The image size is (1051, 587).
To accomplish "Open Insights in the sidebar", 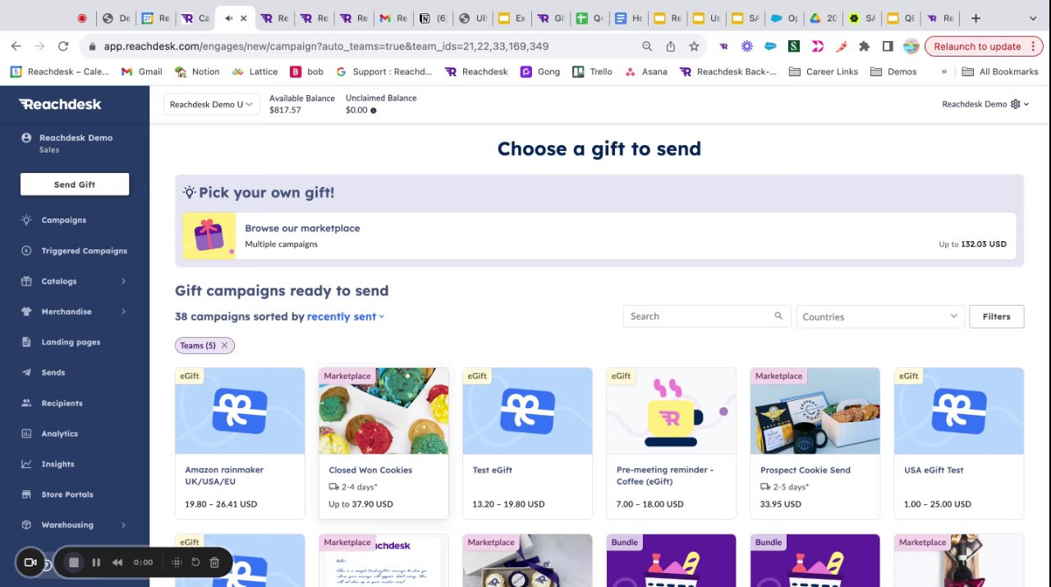I will [57, 464].
